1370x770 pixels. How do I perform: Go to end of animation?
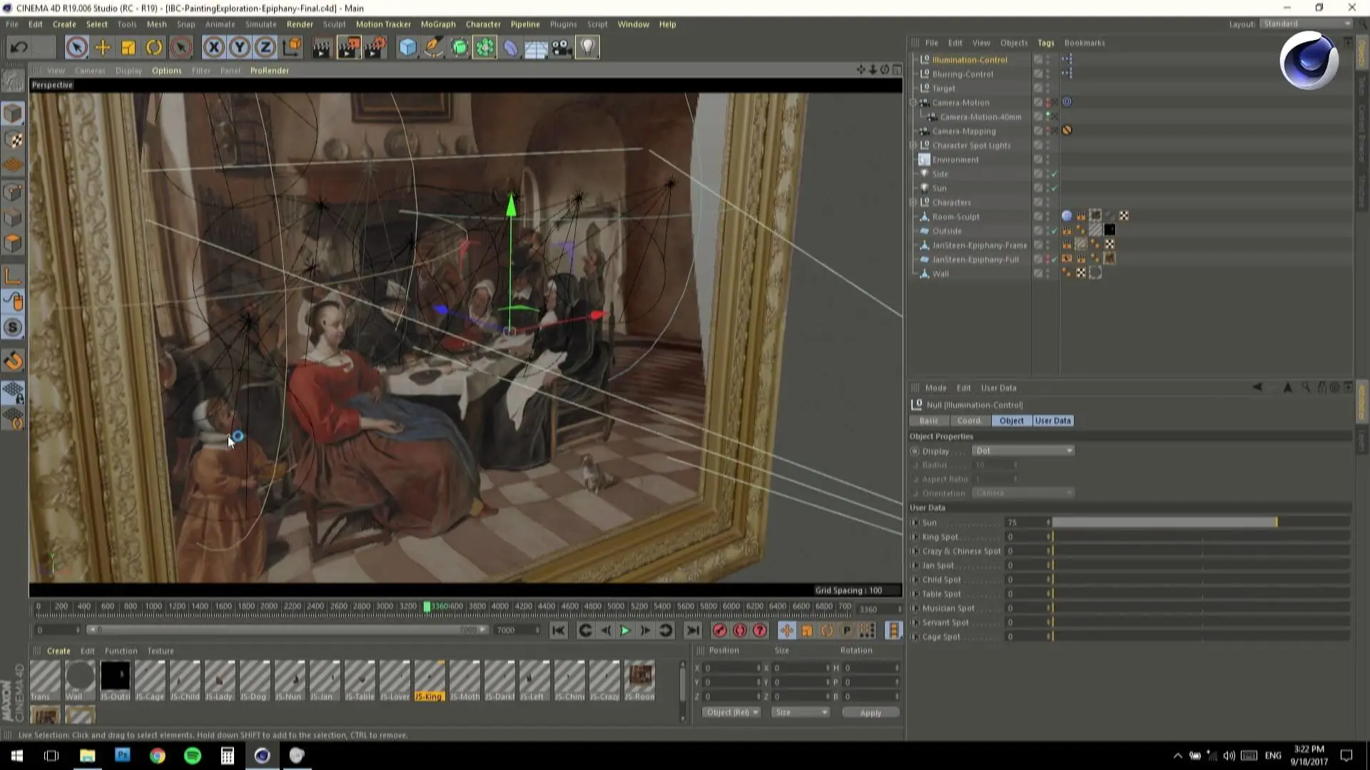[x=692, y=630]
